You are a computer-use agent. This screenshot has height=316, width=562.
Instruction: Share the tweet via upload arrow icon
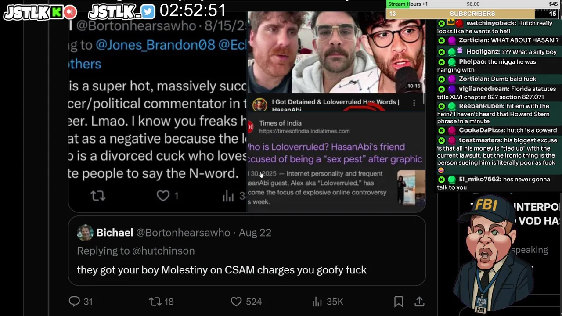pyautogui.click(x=419, y=302)
